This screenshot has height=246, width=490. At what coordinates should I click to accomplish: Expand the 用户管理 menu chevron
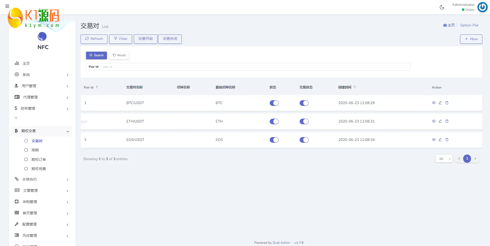click(68, 86)
